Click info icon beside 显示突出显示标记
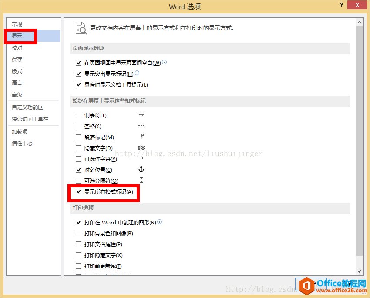This screenshot has height=298, width=370. (137, 73)
